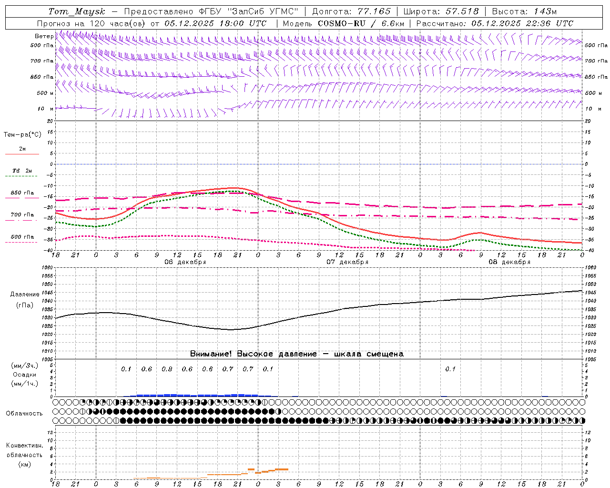
Task: Click the calculation time 05.12.2025 22:36 UTC
Action: point(522,23)
